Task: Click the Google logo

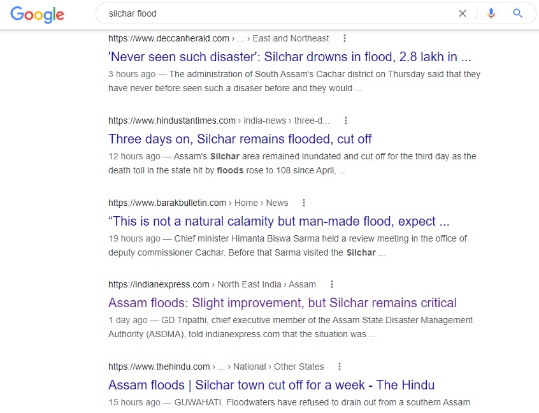Action: coord(37,15)
